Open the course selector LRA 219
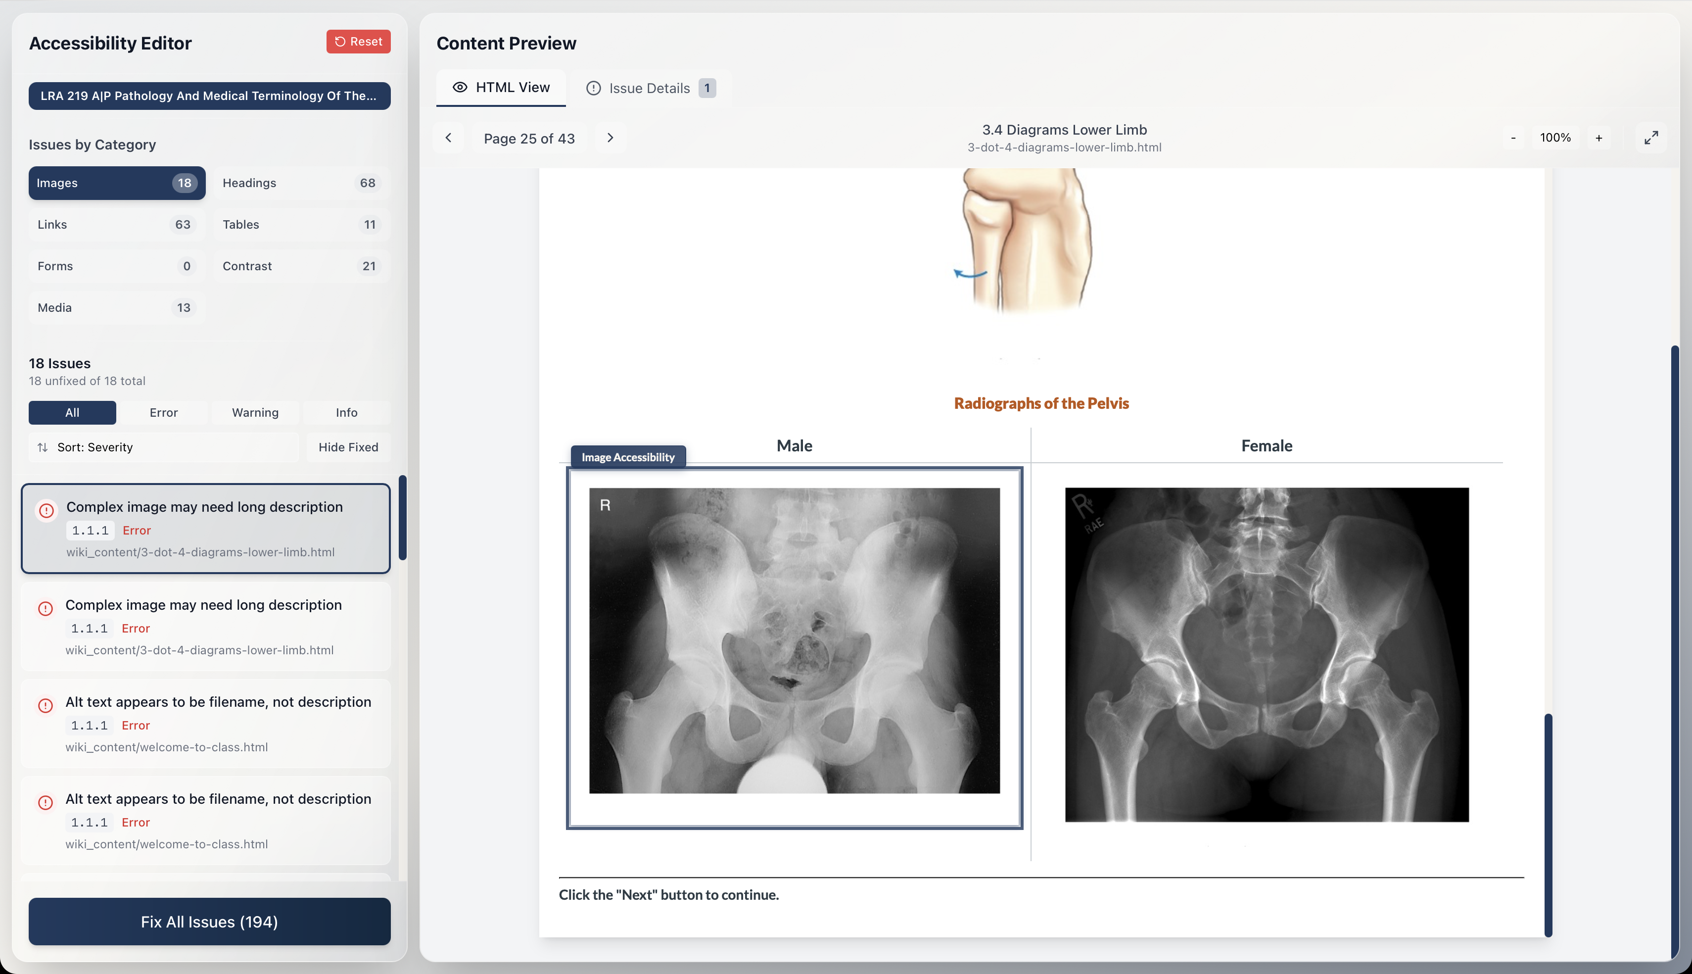1692x974 pixels. (209, 96)
